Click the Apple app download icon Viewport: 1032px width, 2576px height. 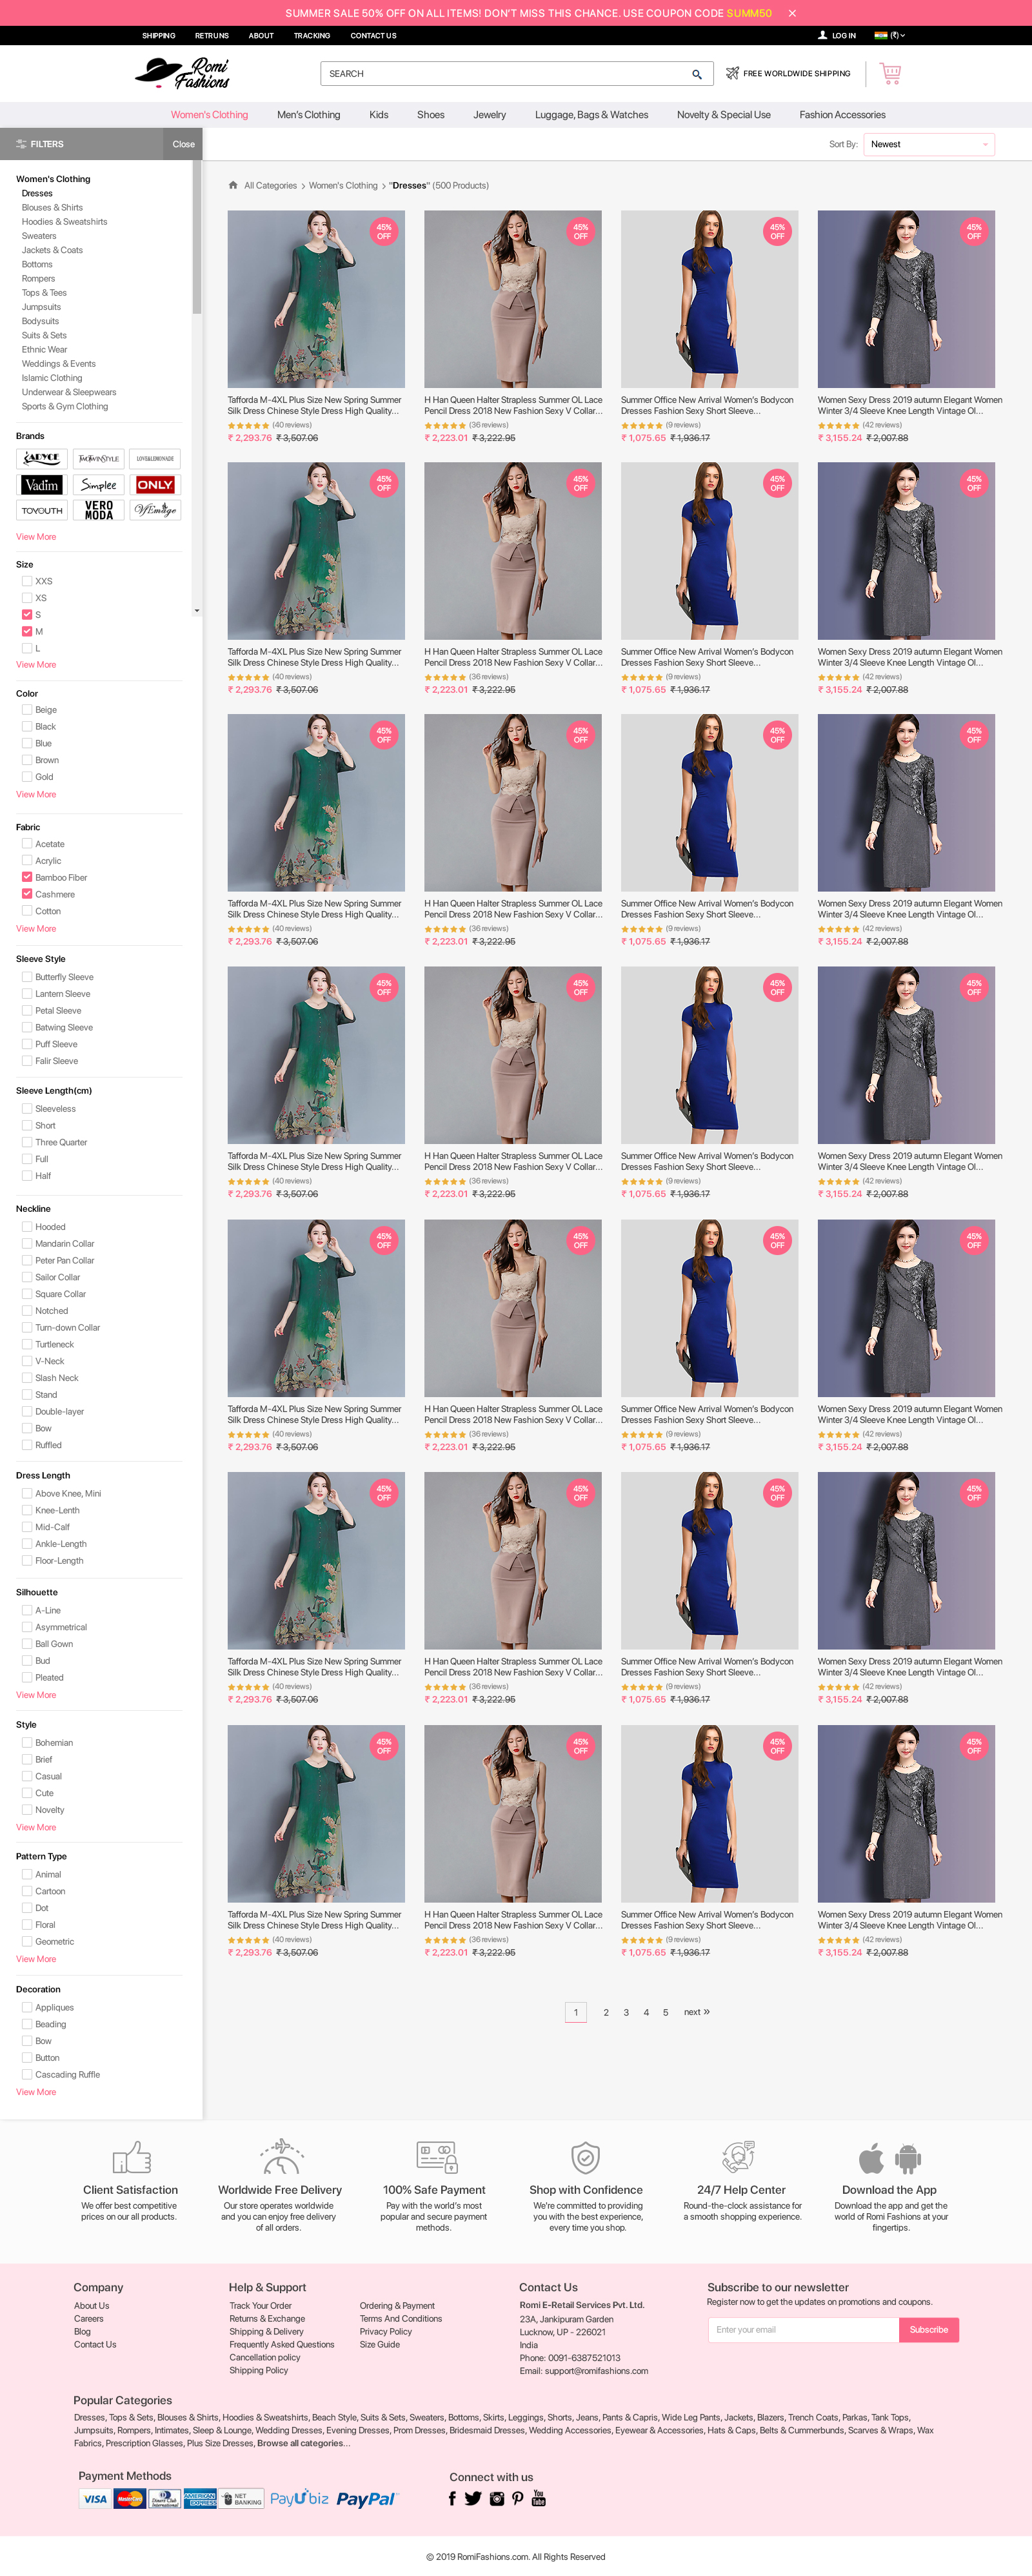pyautogui.click(x=871, y=2159)
